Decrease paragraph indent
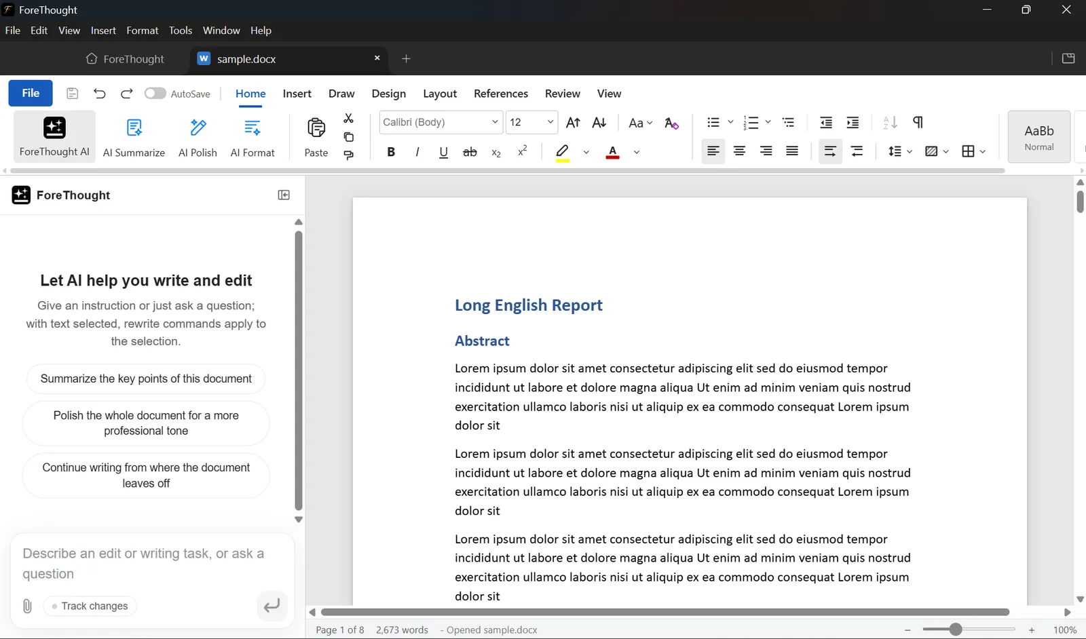 (826, 123)
